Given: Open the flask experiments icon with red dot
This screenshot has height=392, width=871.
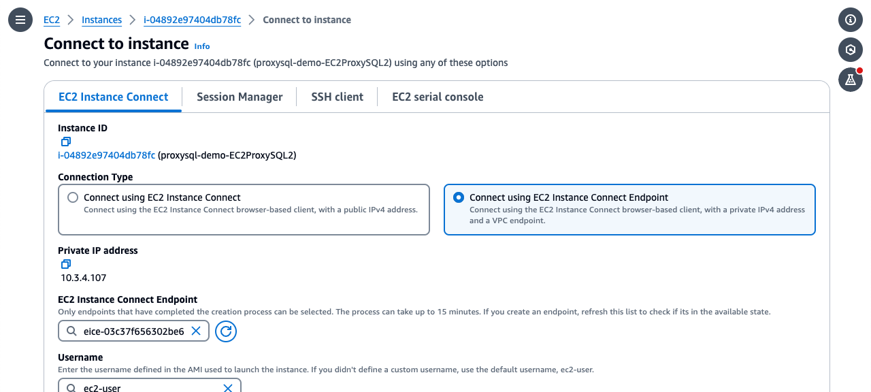Looking at the screenshot, I should point(851,80).
